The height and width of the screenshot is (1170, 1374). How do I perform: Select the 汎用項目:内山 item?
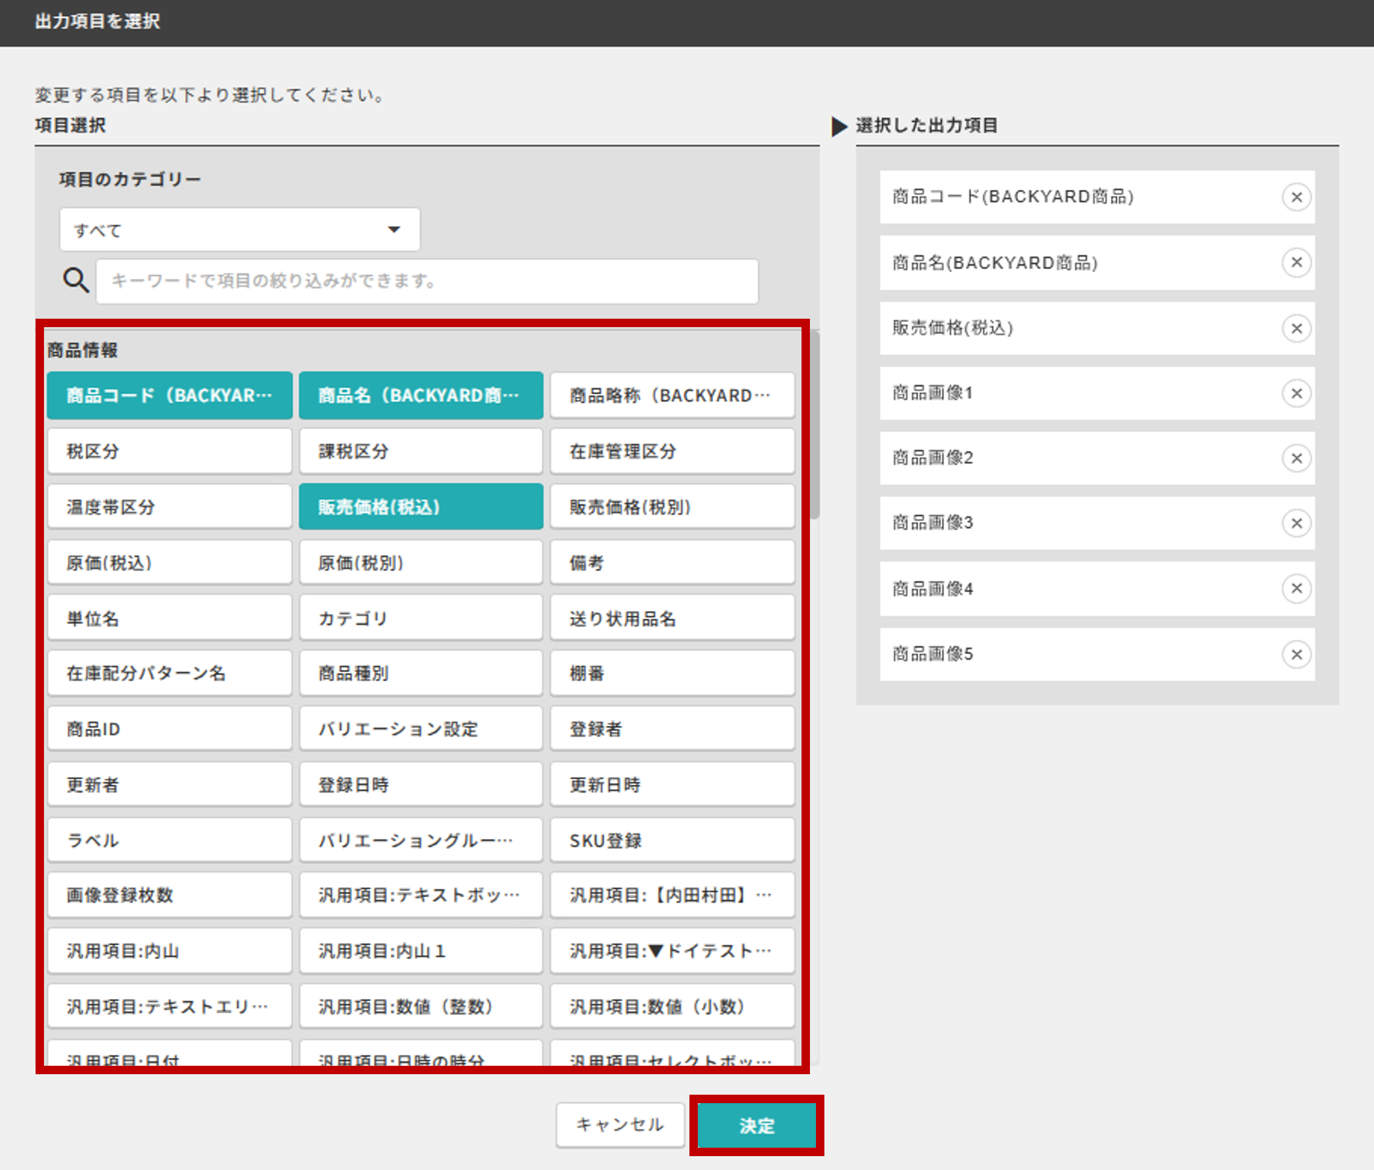[170, 951]
